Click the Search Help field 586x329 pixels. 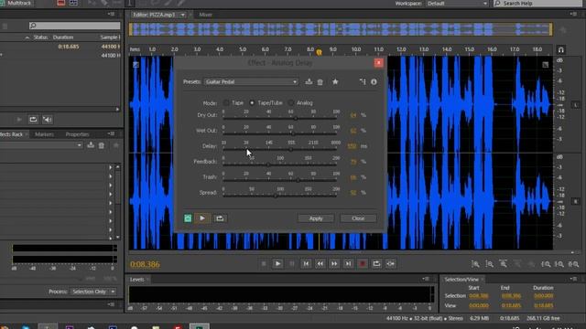[537, 4]
